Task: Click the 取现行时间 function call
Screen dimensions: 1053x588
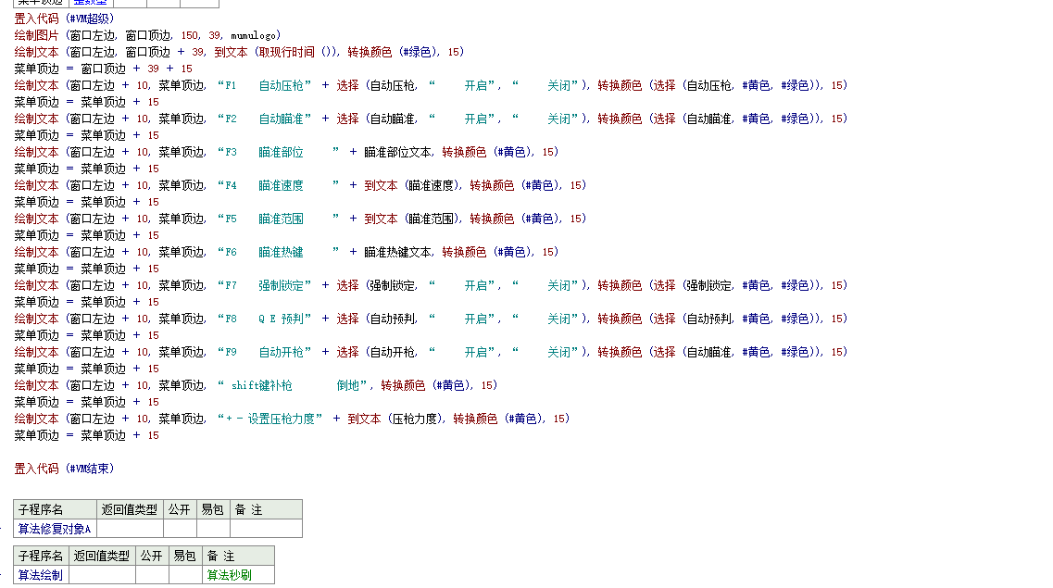Action: coord(285,52)
